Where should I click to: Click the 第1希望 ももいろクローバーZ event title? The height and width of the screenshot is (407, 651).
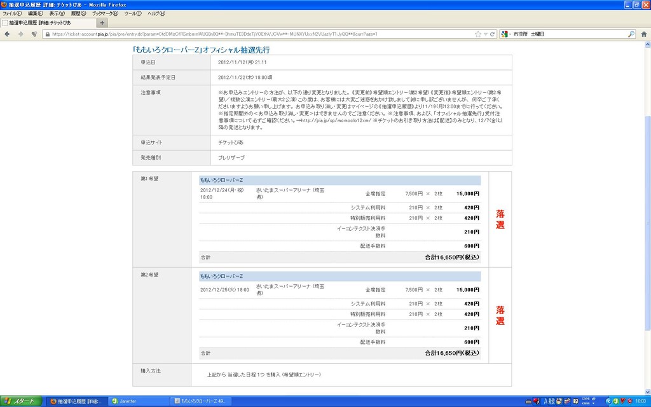(222, 180)
